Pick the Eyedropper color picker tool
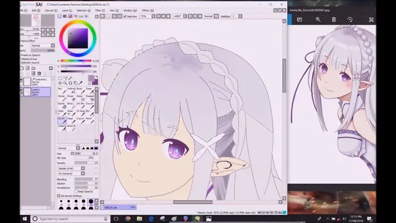The height and width of the screenshot is (223, 396). 80,83
